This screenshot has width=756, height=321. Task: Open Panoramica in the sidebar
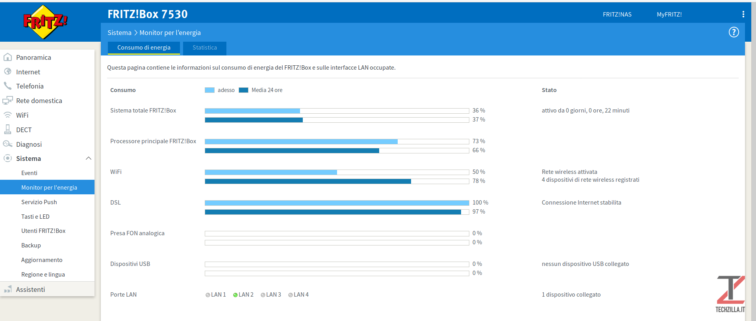(33, 57)
